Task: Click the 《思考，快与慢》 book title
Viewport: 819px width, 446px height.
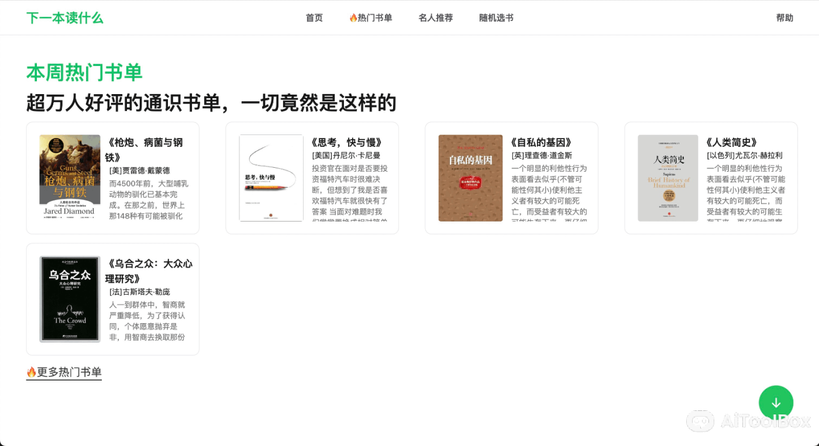Action: [346, 141]
